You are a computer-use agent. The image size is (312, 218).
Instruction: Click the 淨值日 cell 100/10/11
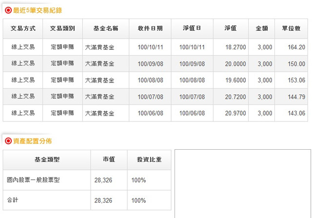[x=192, y=47]
